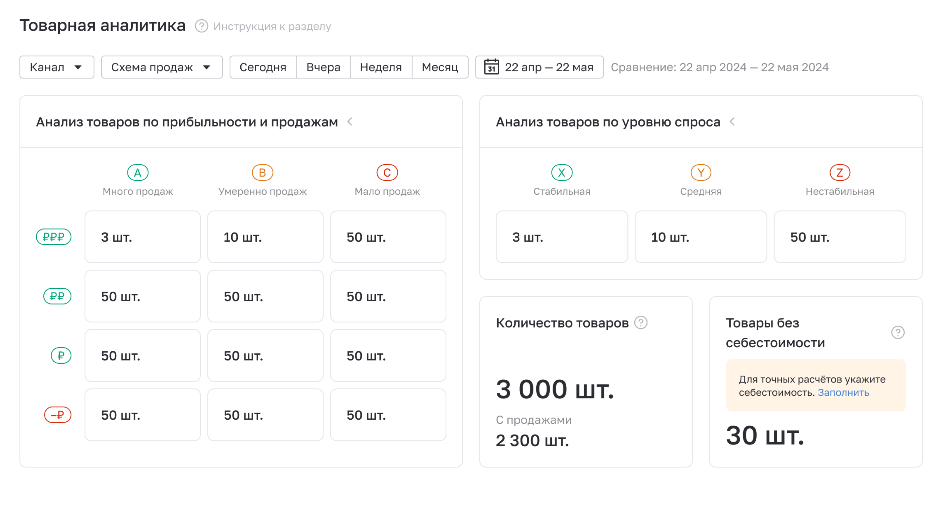Screen dimensions: 938x506
Task: Select the Сегодня period tab
Action: (263, 67)
